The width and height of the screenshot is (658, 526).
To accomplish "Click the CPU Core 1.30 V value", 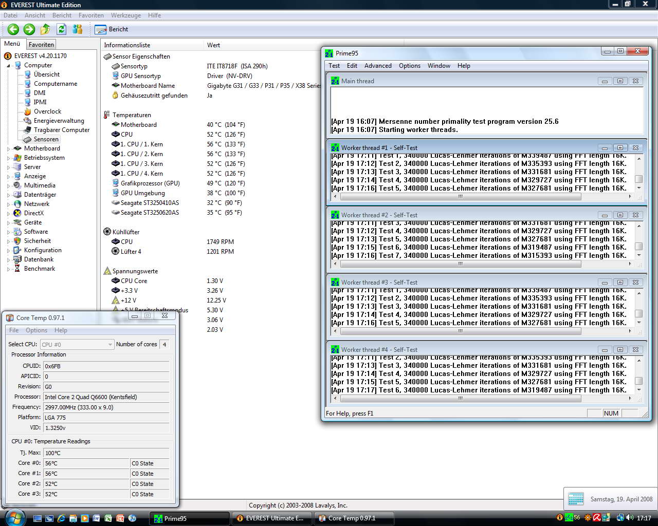I will (x=215, y=281).
